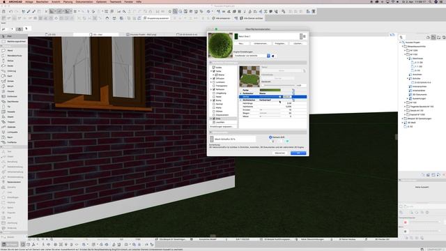Select the Treppe stair tool
Viewport: 446px width, 251px height.
pos(13,122)
